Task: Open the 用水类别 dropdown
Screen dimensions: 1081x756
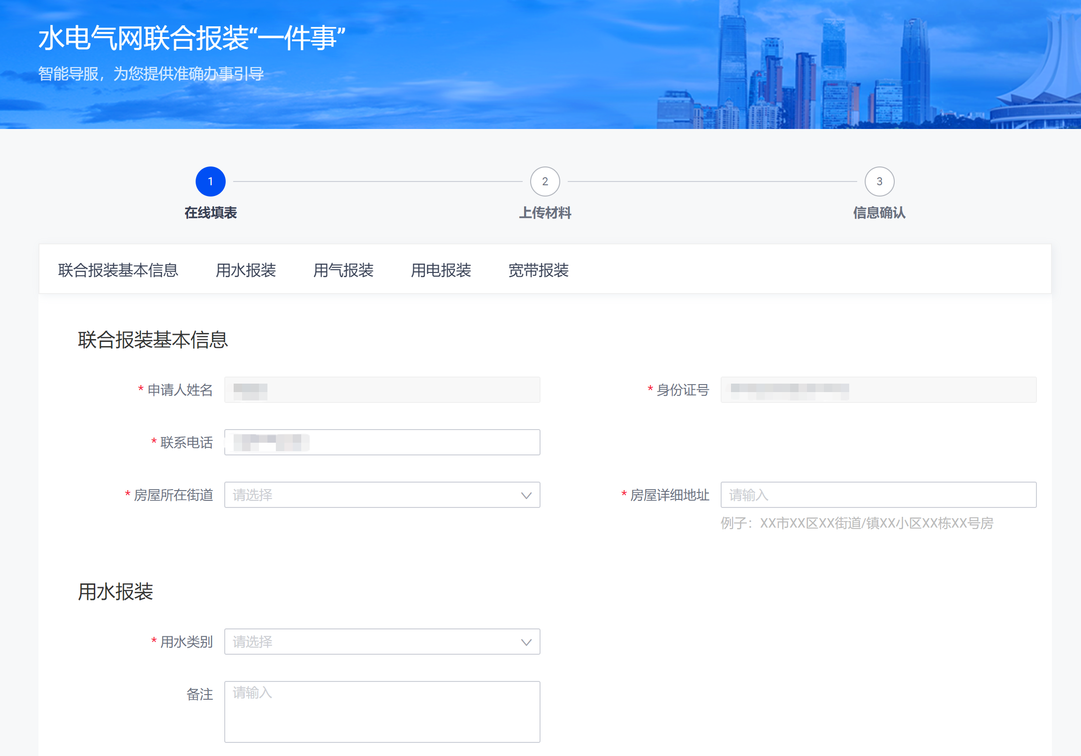Action: pos(372,642)
